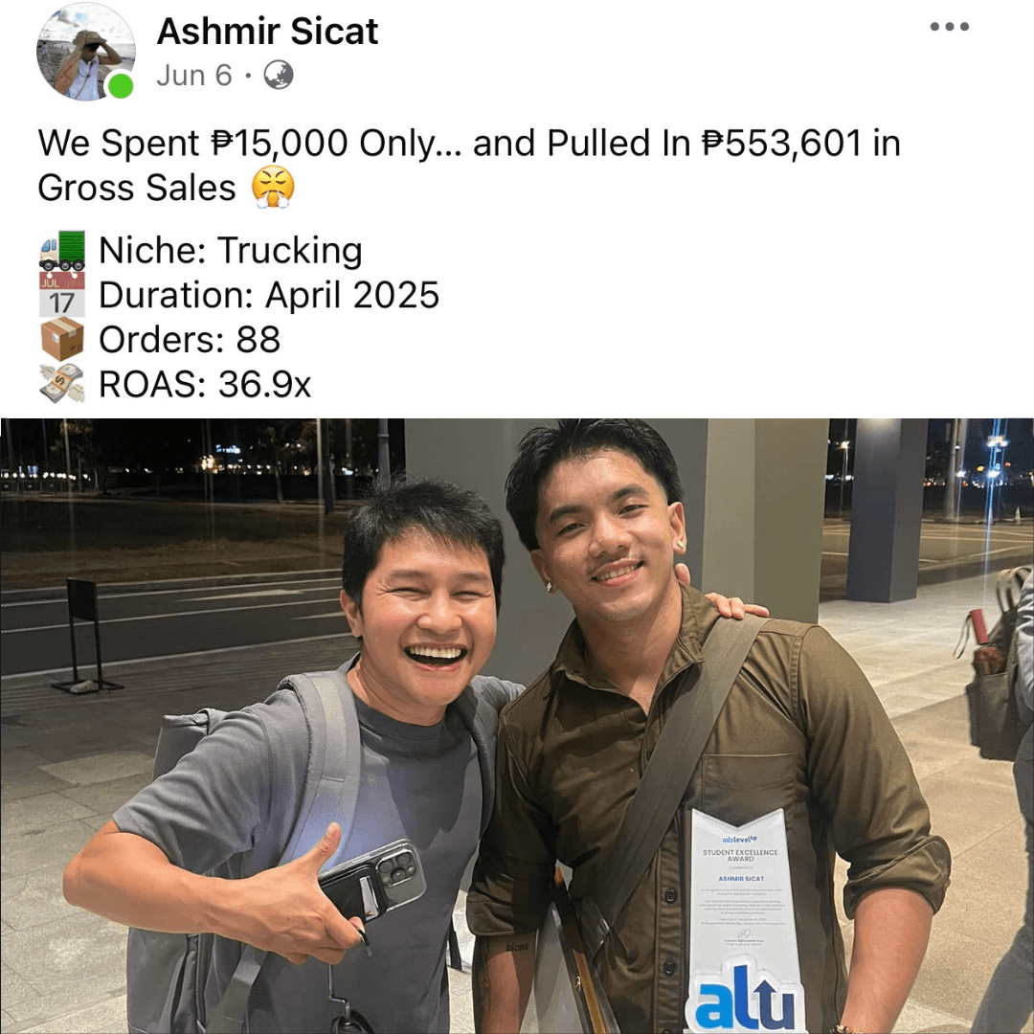Click the package box emoji beside Orders

62,339
